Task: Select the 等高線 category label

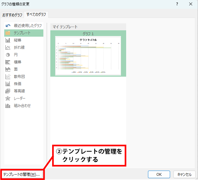Action: (x=19, y=91)
